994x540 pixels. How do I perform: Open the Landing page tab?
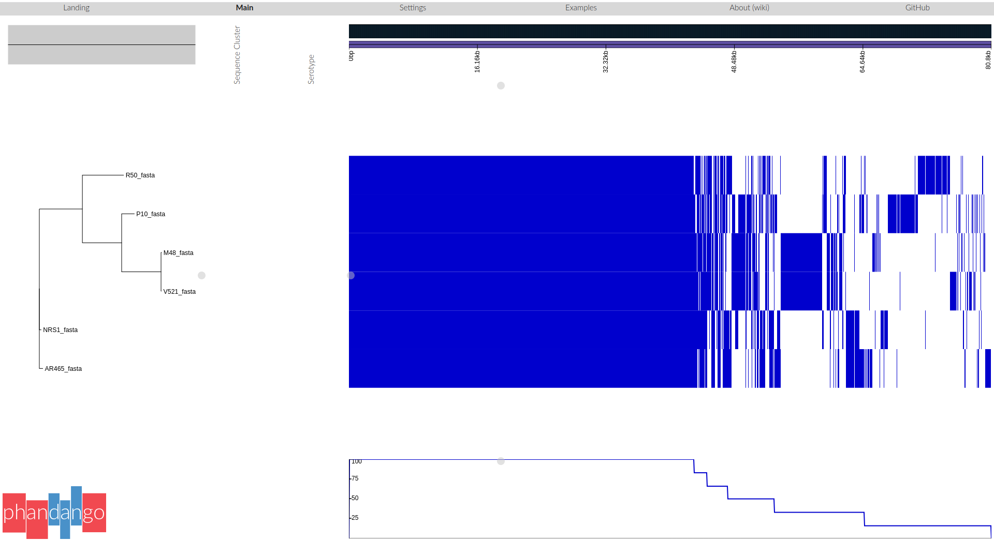click(x=76, y=8)
